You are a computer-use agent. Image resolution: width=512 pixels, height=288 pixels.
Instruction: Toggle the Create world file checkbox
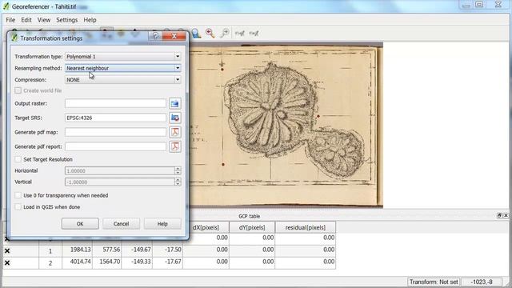[x=18, y=90]
